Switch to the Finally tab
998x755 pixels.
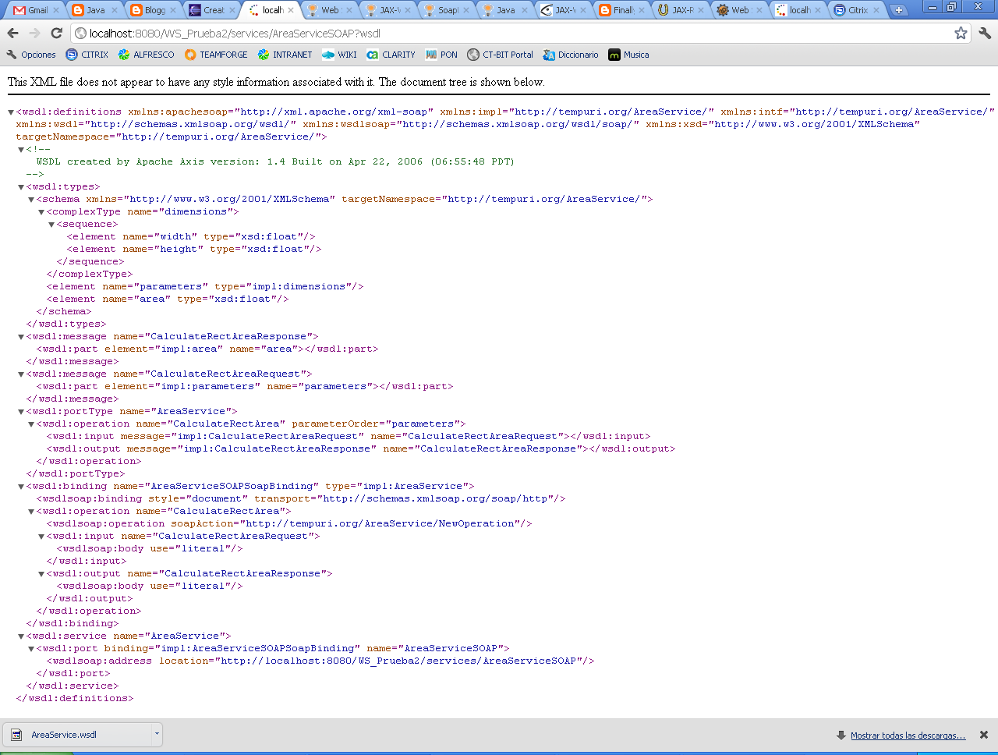[622, 10]
